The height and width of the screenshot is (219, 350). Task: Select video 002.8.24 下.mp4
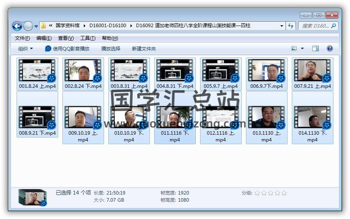tap(83, 74)
